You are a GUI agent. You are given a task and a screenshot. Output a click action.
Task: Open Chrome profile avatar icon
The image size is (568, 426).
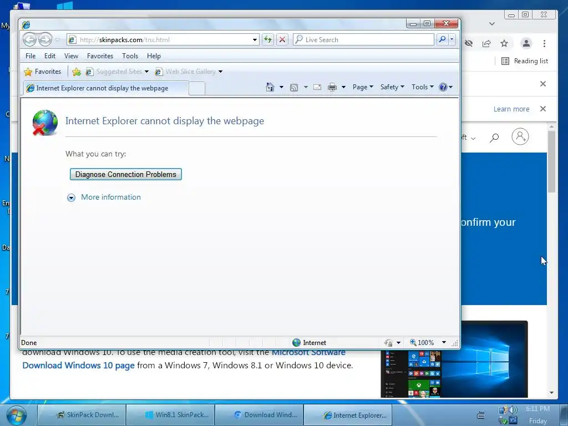pyautogui.click(x=526, y=43)
